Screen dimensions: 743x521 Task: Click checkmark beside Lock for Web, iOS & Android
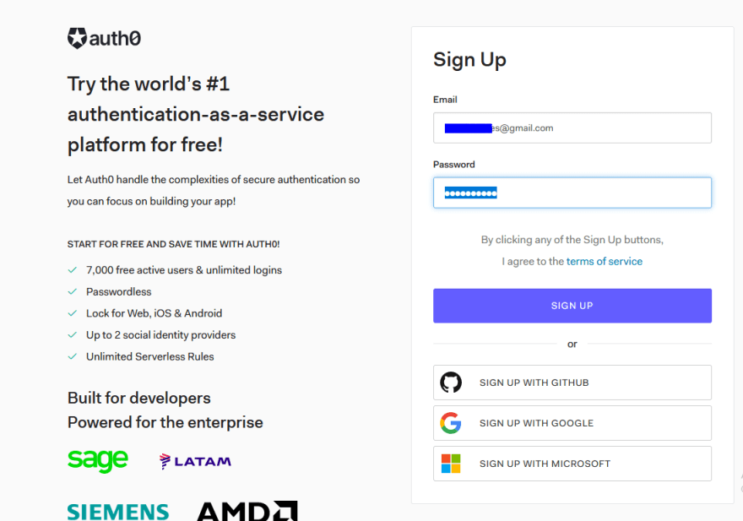(73, 313)
